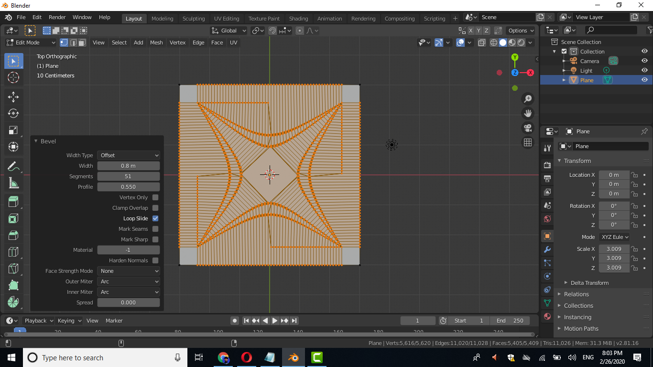Hide the Light object in the Outliner
This screenshot has height=367, width=653.
coord(644,70)
